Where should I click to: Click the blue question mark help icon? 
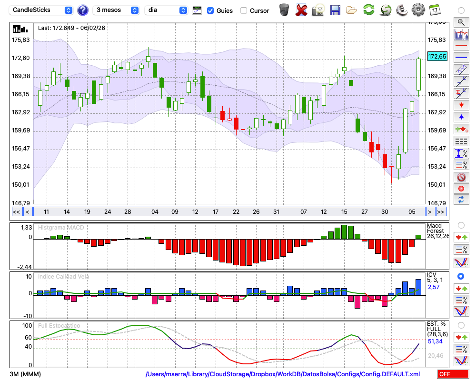pos(83,10)
